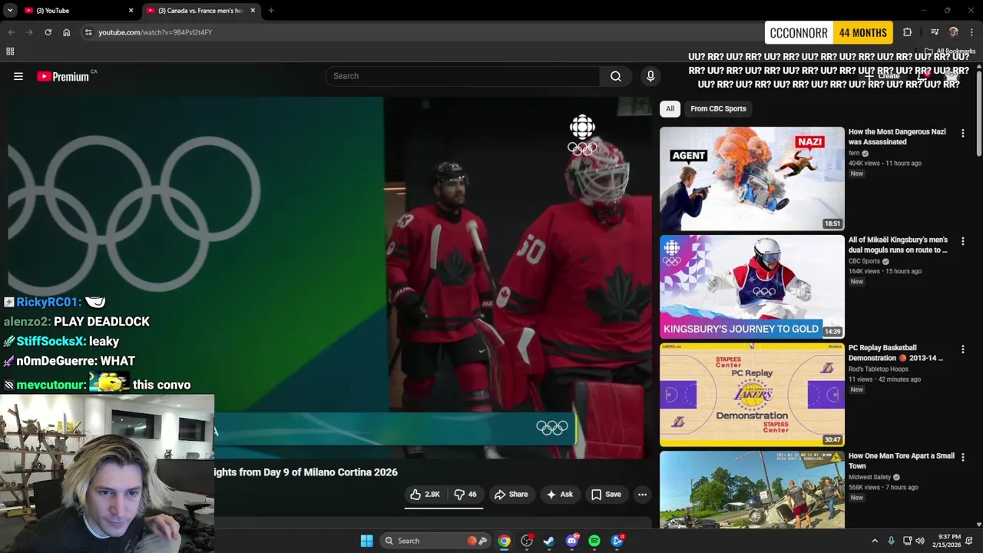Viewport: 983px width, 553px height.
Task: Select the Canada vs. France tab
Action: coord(201,11)
